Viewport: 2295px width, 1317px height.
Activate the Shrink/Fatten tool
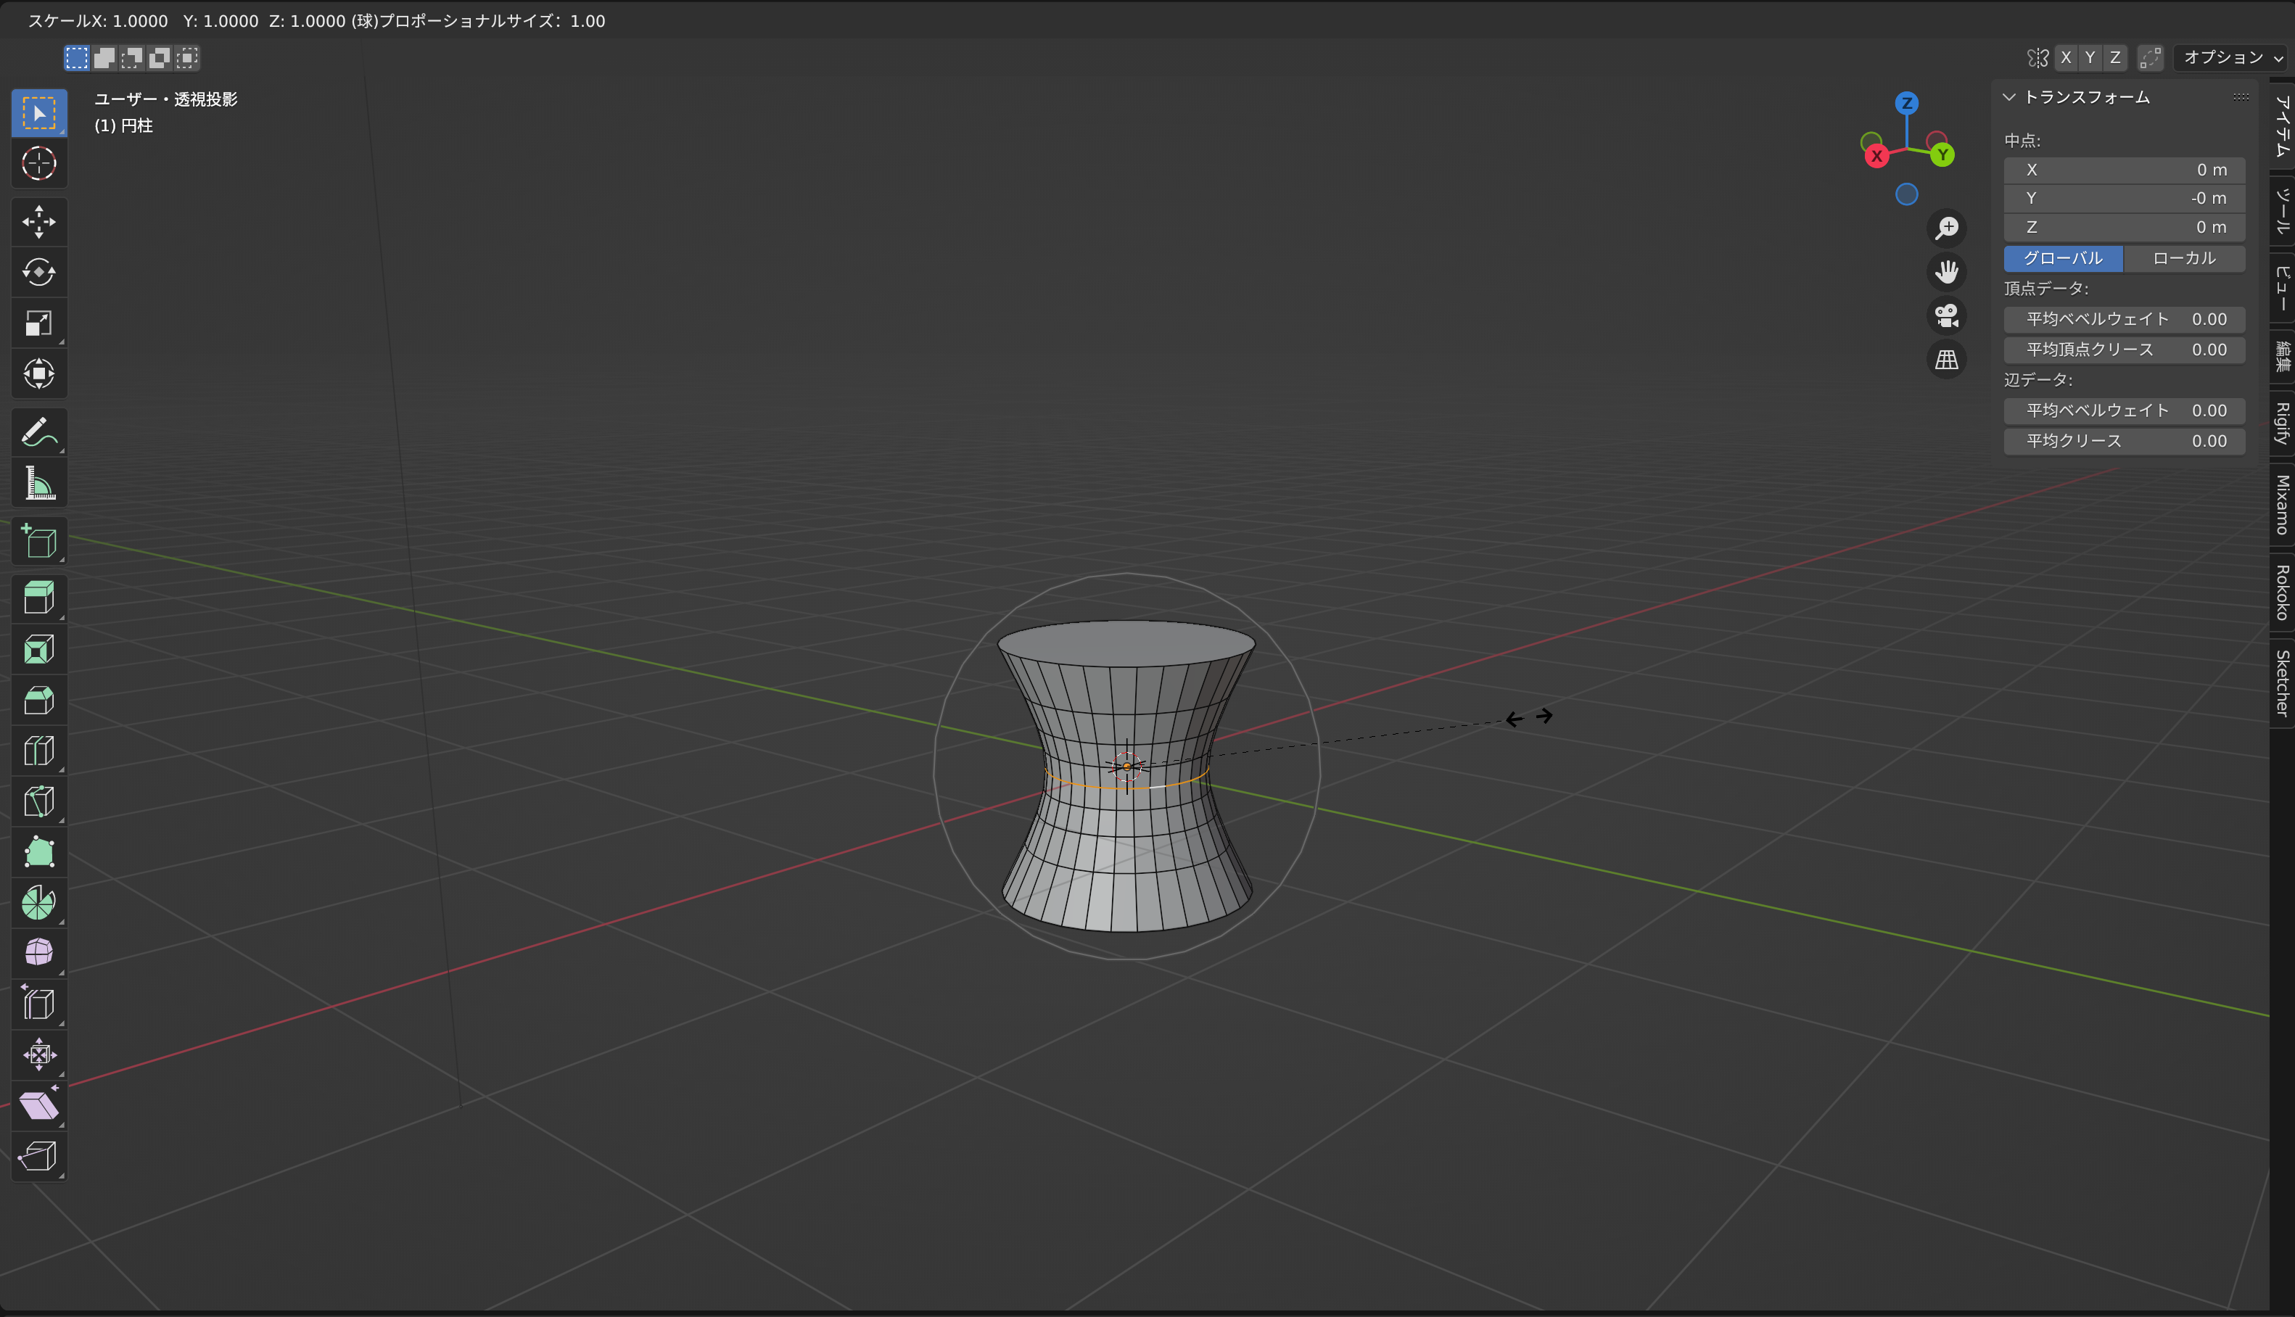pyautogui.click(x=39, y=1054)
